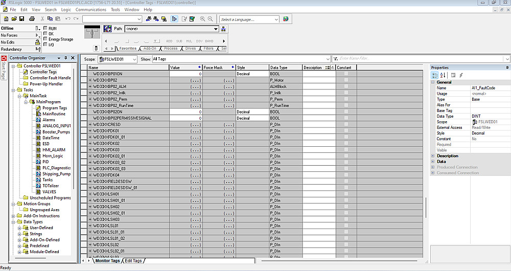
Task: Click the MUL instruction button
Action: coord(189,41)
